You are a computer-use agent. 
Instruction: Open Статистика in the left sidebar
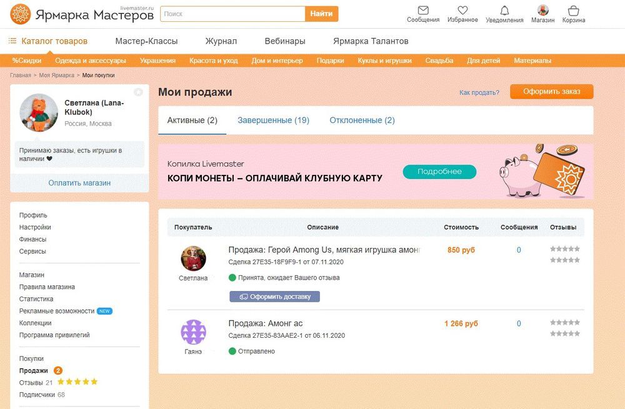(x=36, y=299)
